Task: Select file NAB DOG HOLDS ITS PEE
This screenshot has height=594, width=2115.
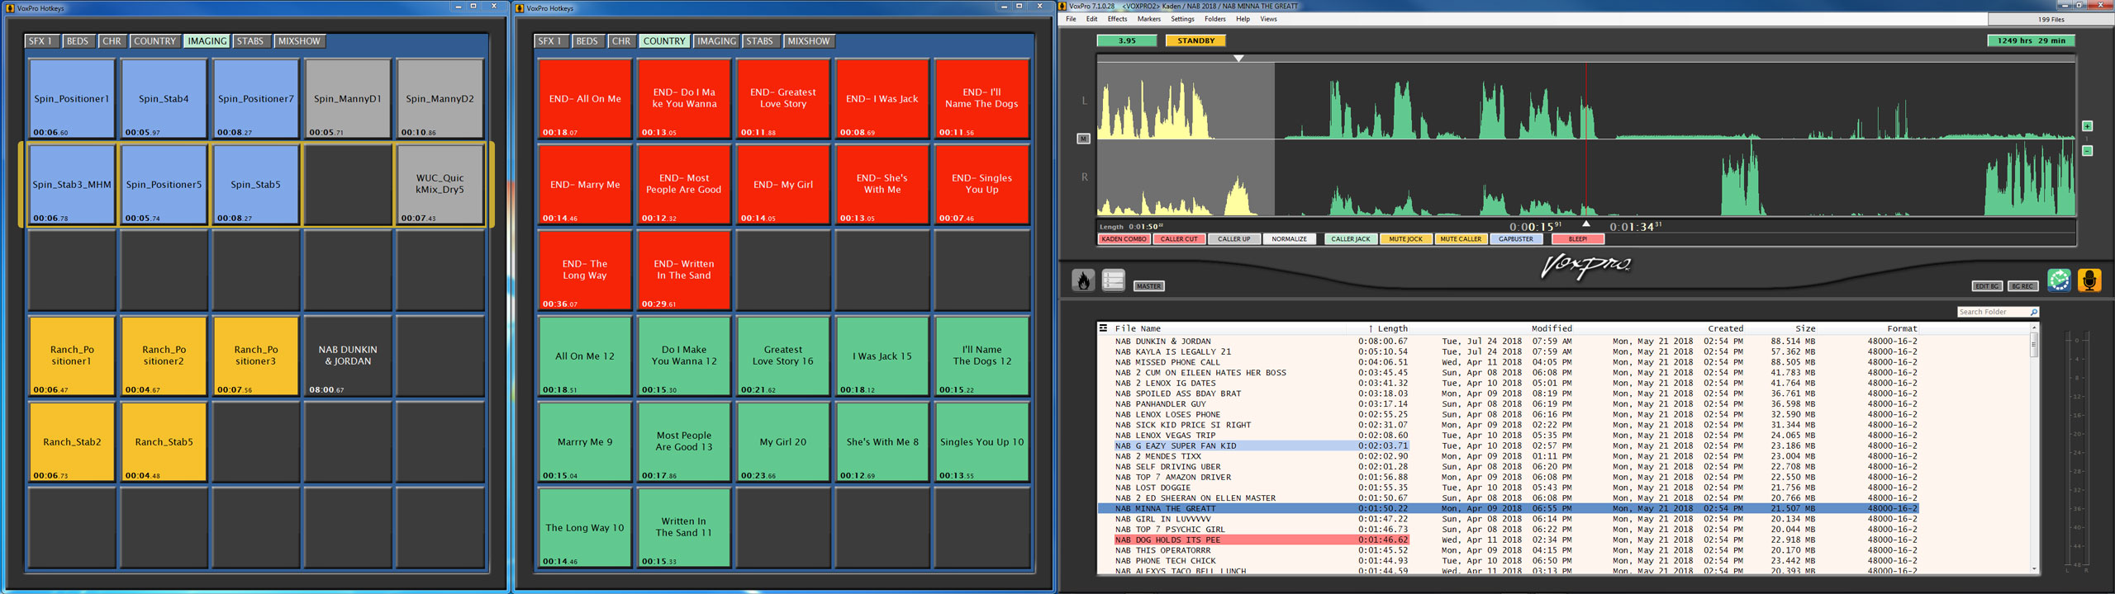Action: coord(1508,540)
